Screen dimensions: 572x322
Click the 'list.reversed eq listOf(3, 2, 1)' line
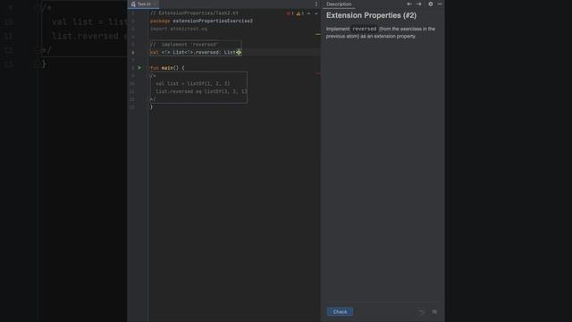201,91
